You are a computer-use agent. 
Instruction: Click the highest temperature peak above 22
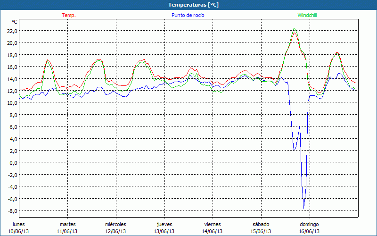click(x=295, y=29)
